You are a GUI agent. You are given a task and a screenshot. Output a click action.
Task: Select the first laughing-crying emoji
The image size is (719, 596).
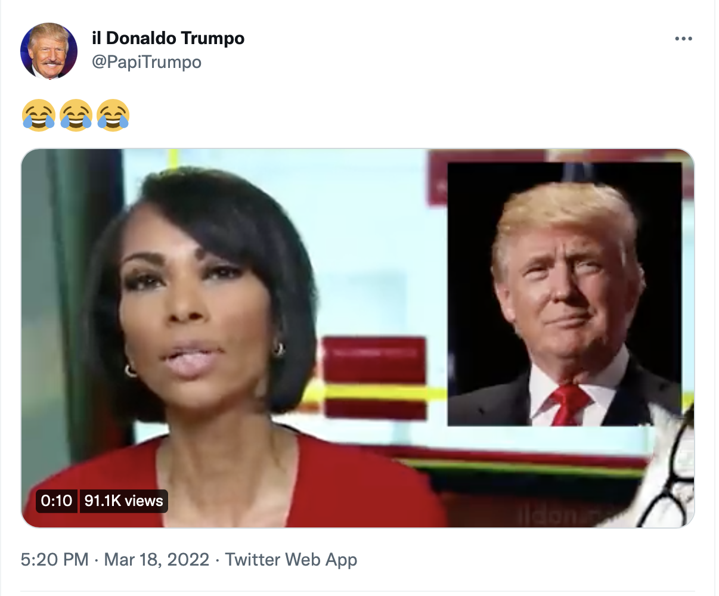pos(39,115)
